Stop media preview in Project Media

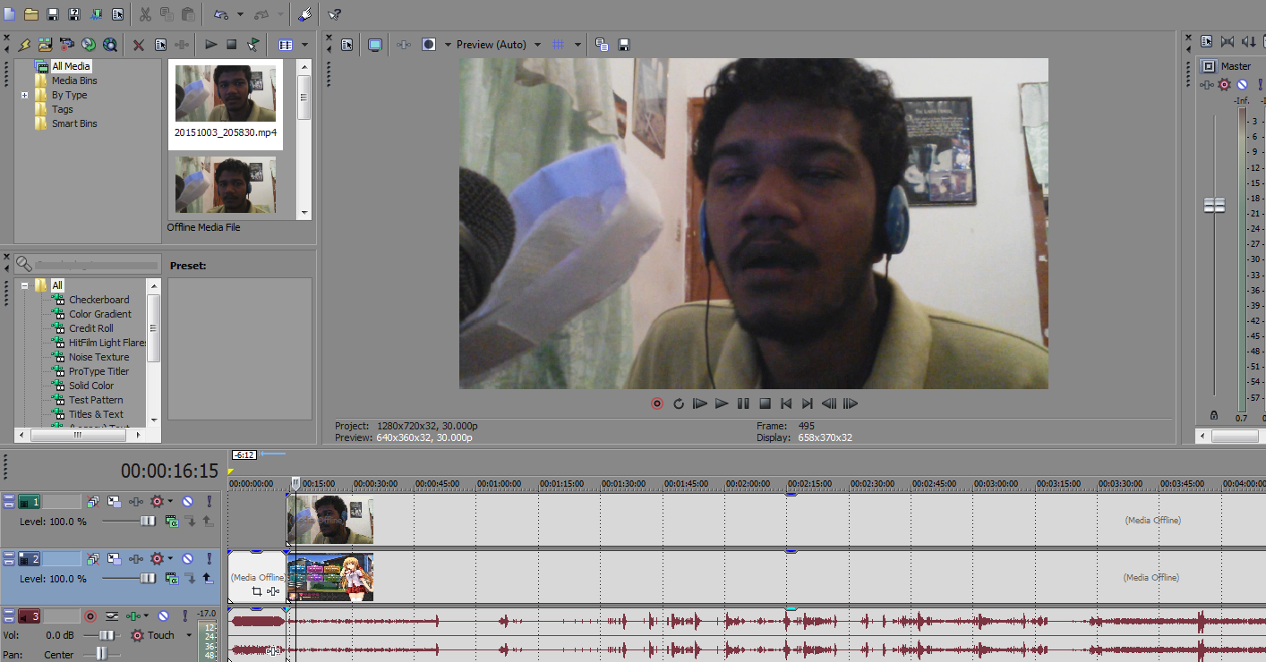coord(232,44)
